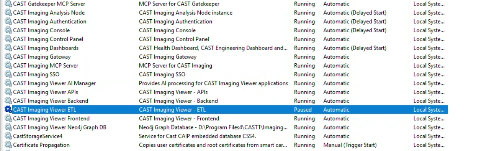Screen dimensions: 497x151
Task: Select the CastStorageService4 service name
Action: (x=37, y=136)
